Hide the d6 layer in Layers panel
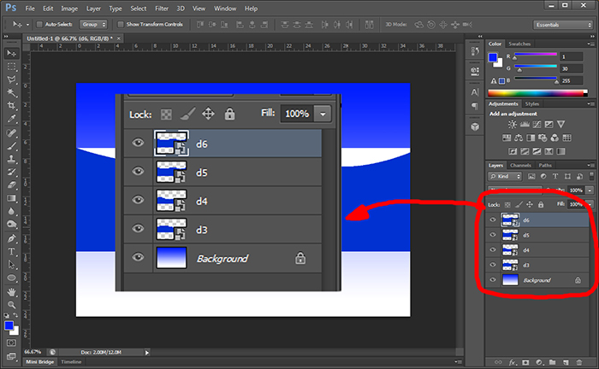 click(492, 220)
